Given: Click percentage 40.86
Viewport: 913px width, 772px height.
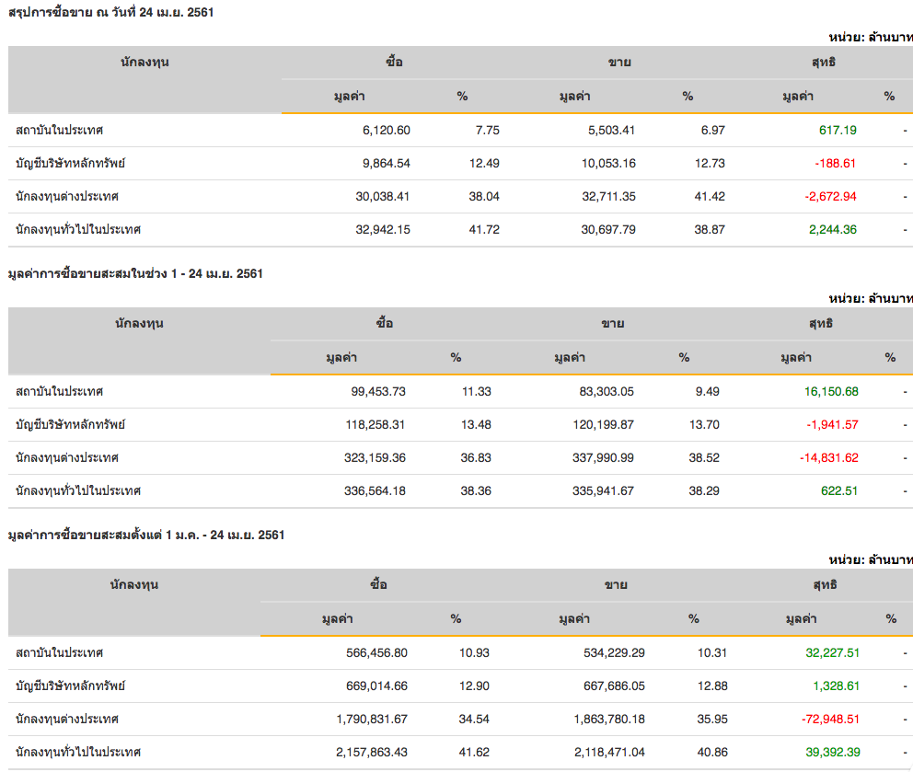Looking at the screenshot, I should (x=712, y=753).
